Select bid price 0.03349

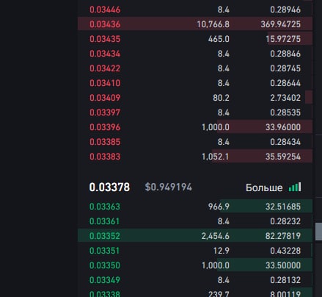pyautogui.click(x=105, y=280)
